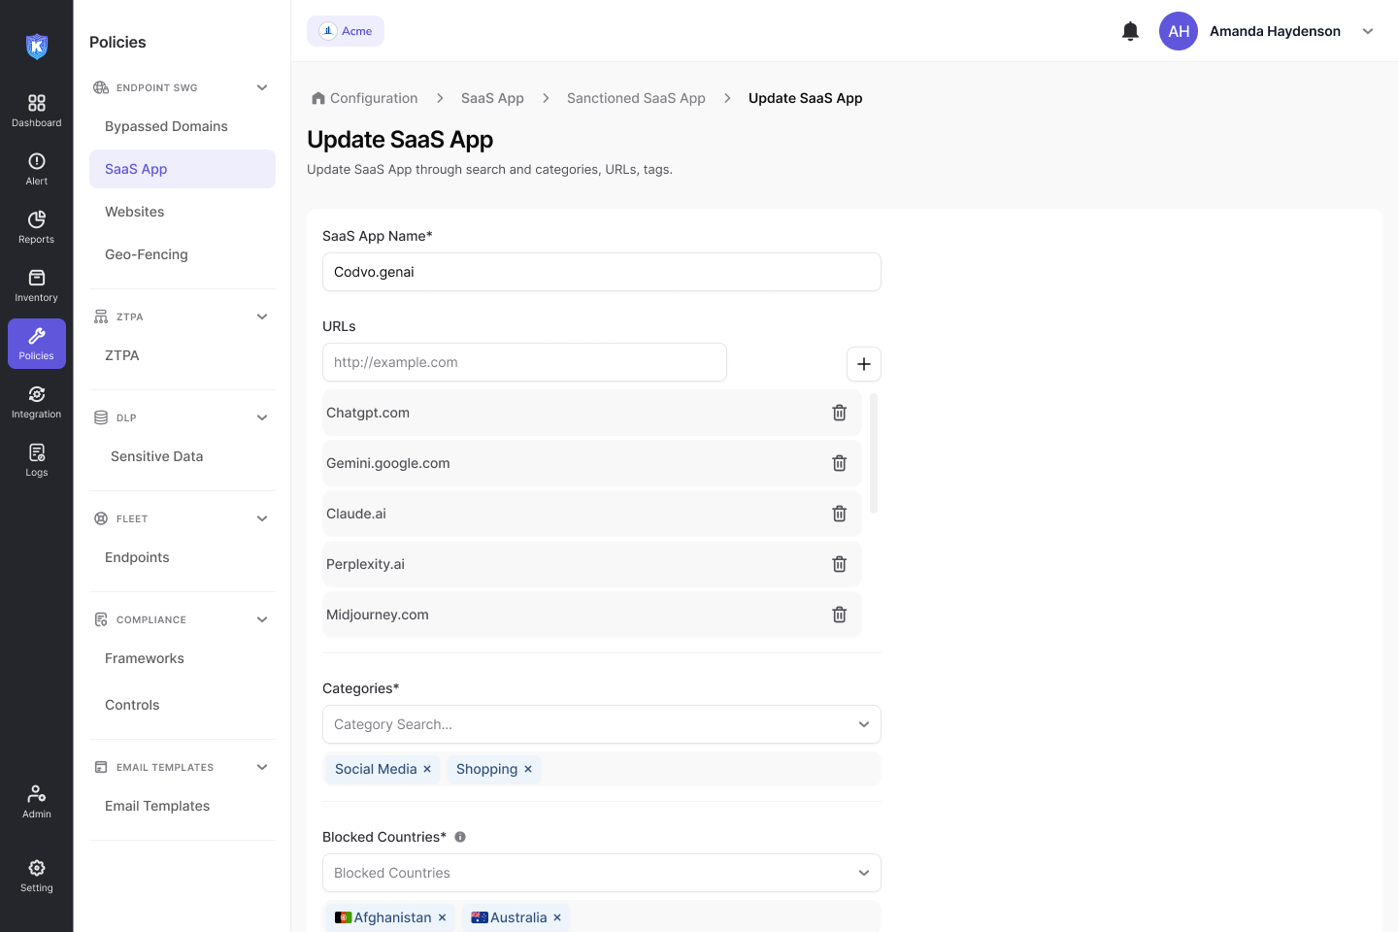This screenshot has height=932, width=1398.
Task: Remove the Shopping category tag
Action: pos(528,769)
